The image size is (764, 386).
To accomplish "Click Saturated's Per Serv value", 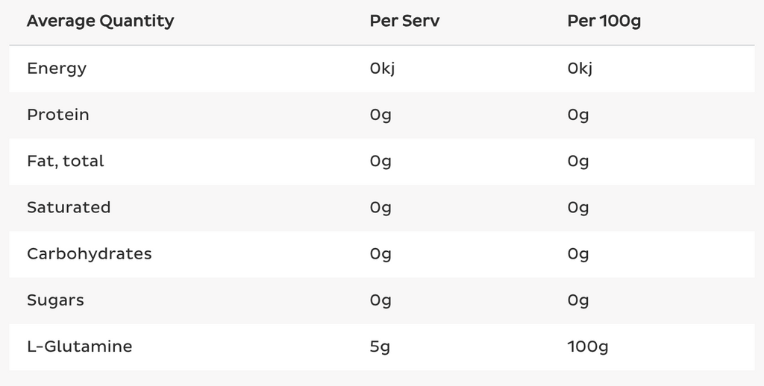I will 381,207.
